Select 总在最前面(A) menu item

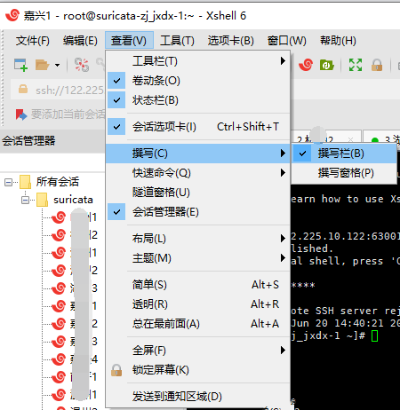pos(197,324)
